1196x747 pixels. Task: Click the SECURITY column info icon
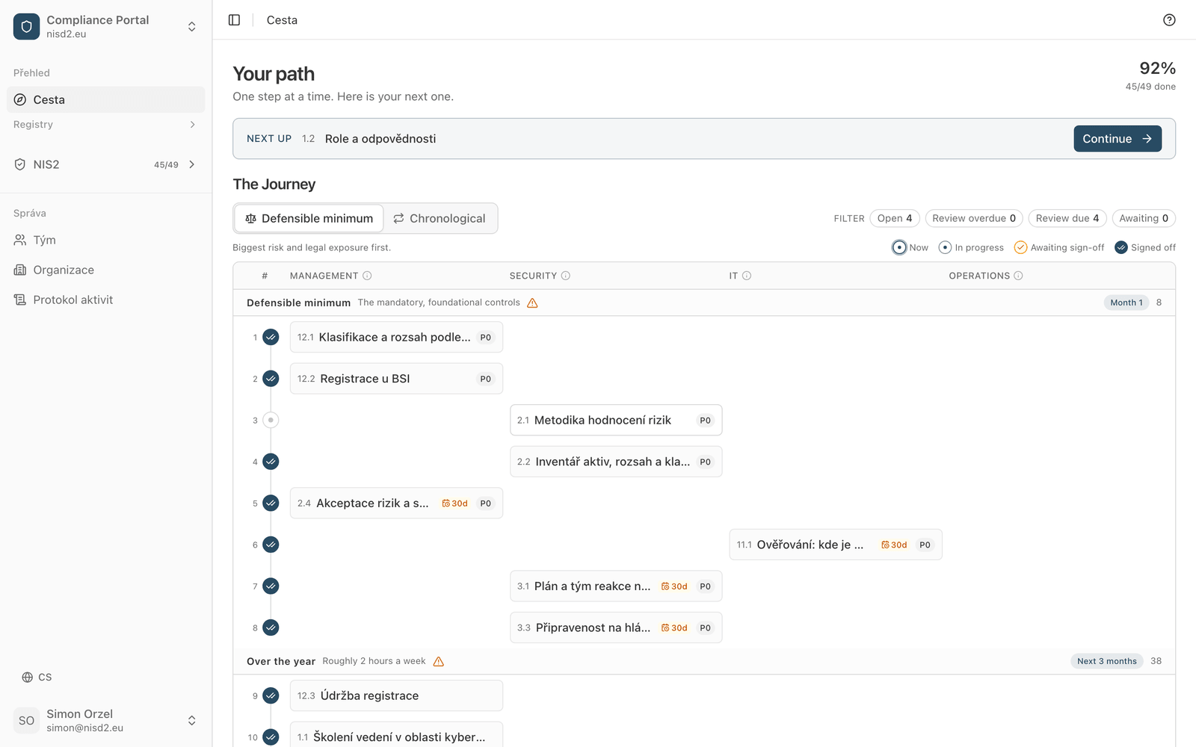coord(566,276)
